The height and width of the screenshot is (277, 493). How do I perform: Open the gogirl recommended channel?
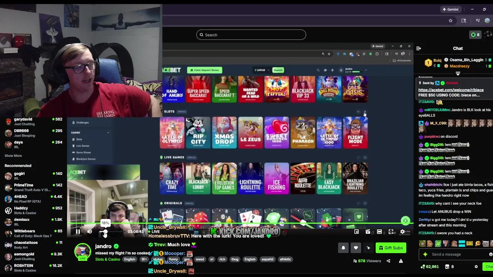pyautogui.click(x=34, y=176)
